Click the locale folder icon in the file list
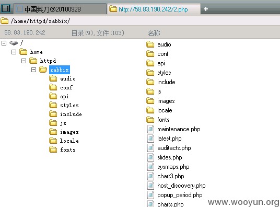This screenshot has width=280, height=207. pyautogui.click(x=150, y=110)
